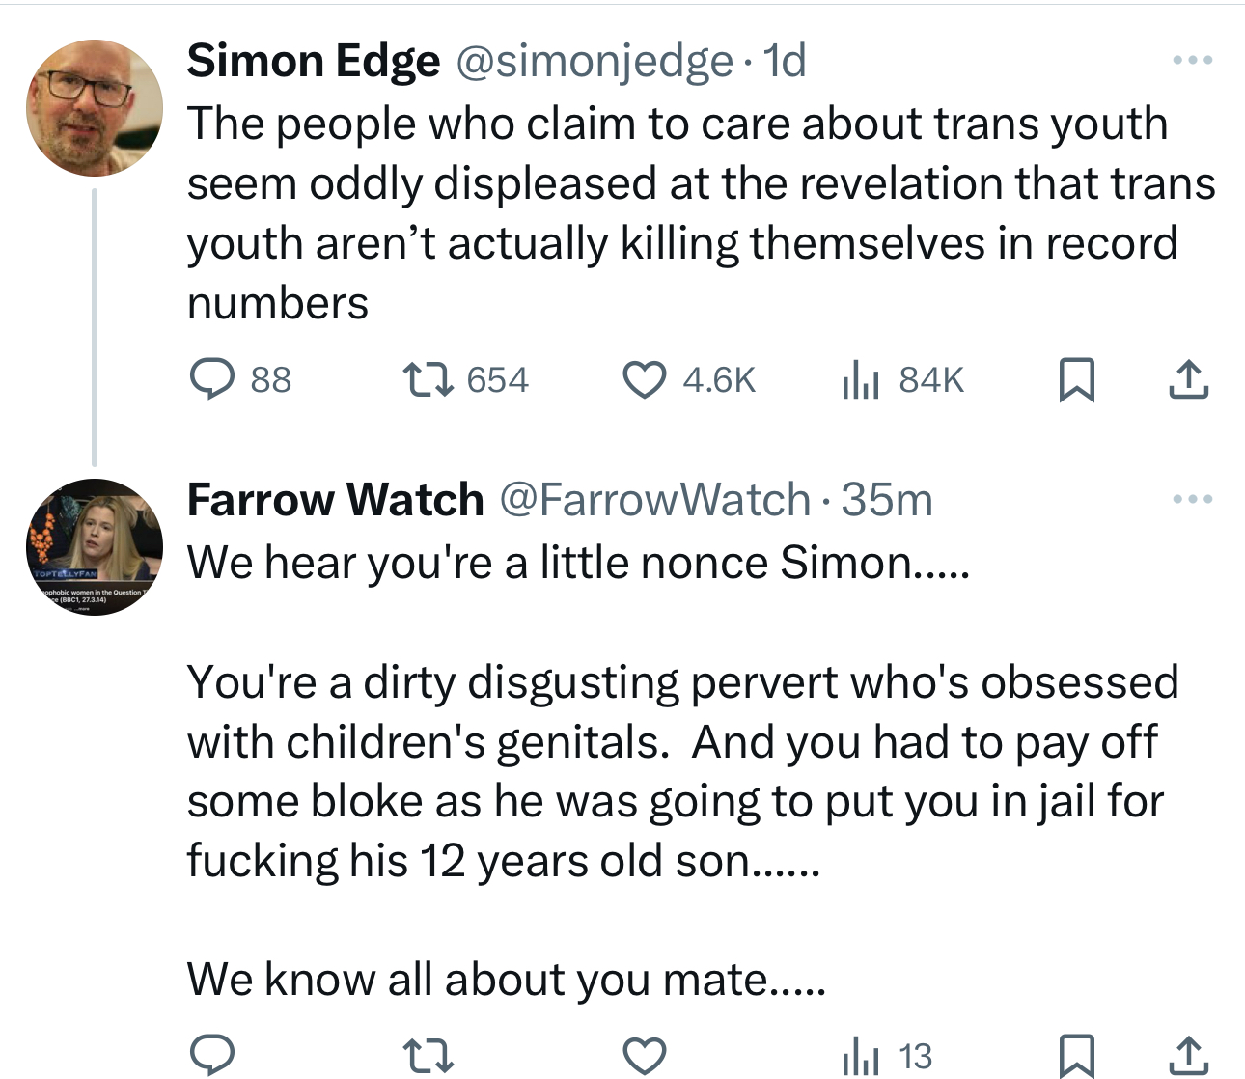
Task: Like the Farrow Watch reply
Action: [x=644, y=1056]
